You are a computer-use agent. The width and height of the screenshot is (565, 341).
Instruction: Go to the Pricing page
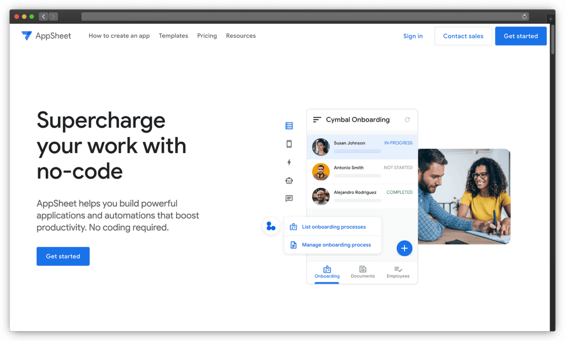click(207, 36)
